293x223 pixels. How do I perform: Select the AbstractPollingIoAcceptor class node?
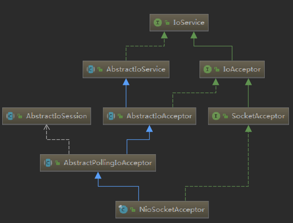[x=98, y=163]
